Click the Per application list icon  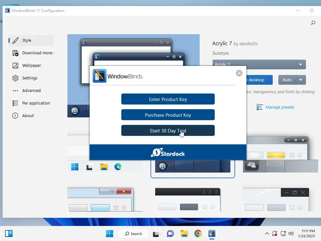(x=15, y=103)
